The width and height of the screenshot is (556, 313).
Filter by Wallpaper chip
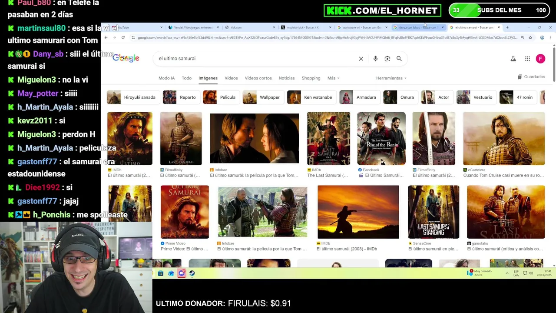263,97
